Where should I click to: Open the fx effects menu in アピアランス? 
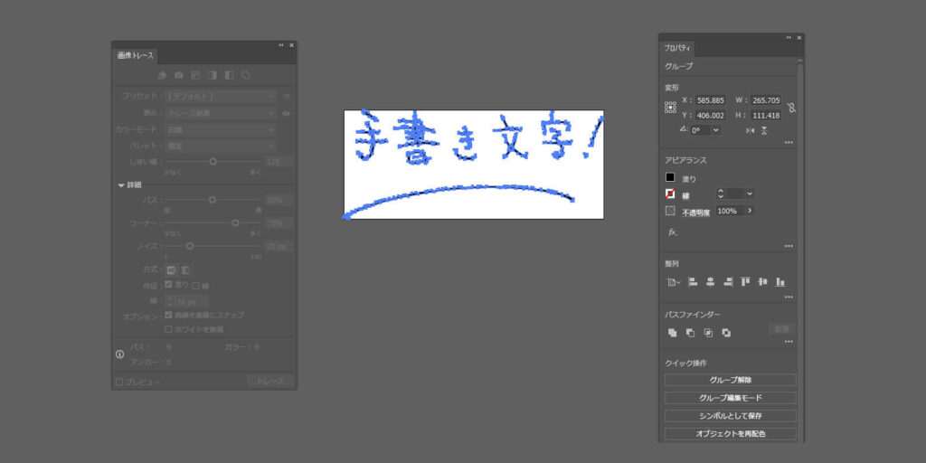tap(673, 232)
